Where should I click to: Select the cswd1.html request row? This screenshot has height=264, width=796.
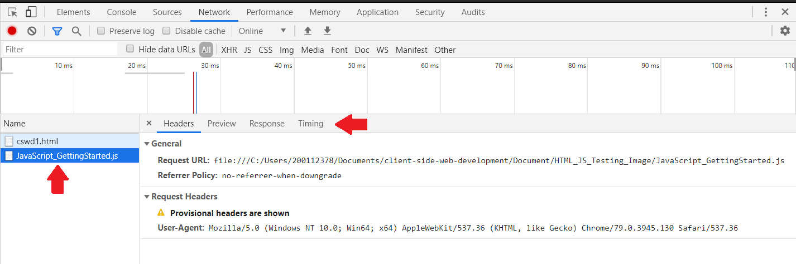(69, 141)
